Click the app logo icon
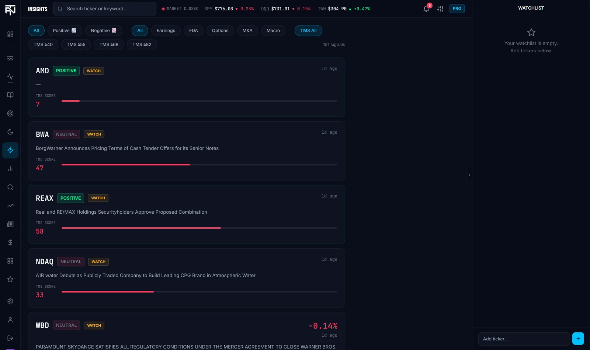 coord(10,10)
